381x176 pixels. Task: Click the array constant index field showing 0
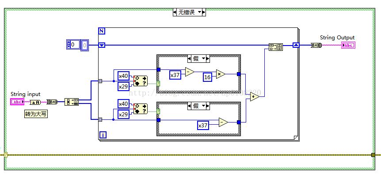[x=75, y=45]
